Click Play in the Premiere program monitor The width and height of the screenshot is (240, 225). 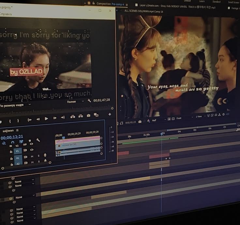46,119
